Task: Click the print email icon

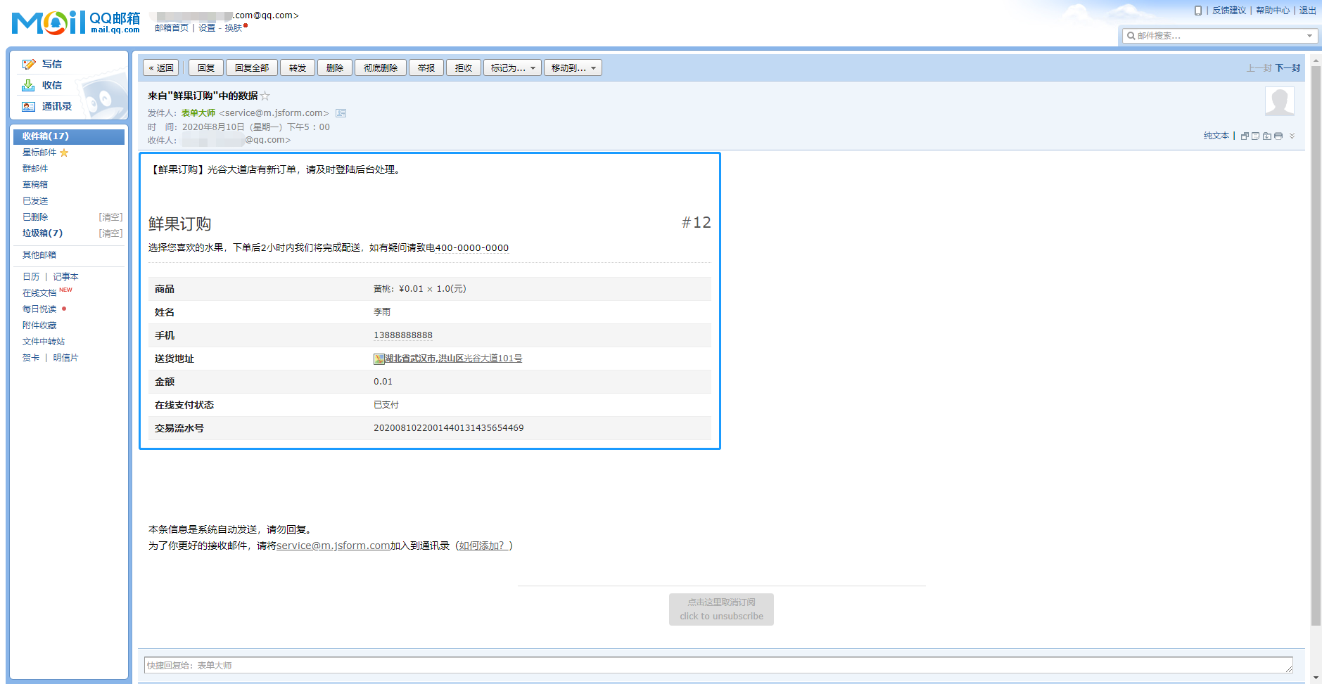Action: click(1278, 136)
